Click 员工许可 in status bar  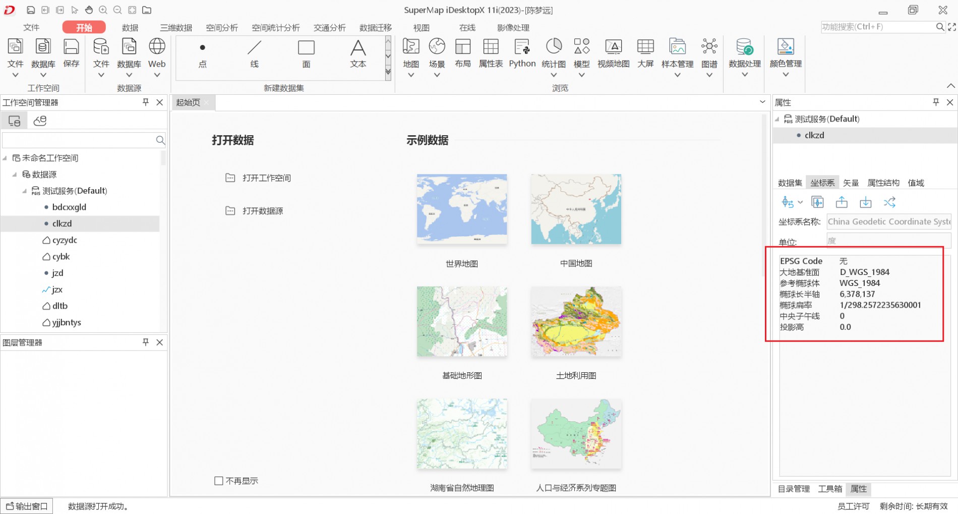(854, 506)
